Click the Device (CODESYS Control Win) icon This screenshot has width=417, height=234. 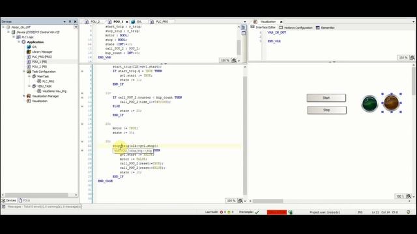tap(13, 32)
